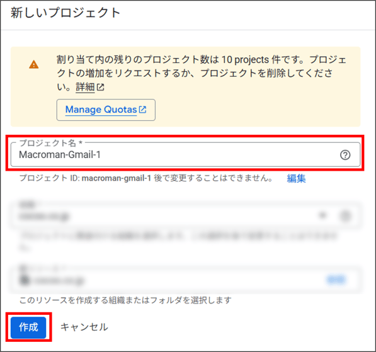Click the help icon in blurred organization field
Screen dimensions: 376x352
(345, 216)
